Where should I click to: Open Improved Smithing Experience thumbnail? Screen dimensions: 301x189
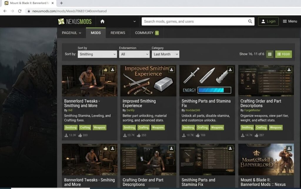(148, 81)
